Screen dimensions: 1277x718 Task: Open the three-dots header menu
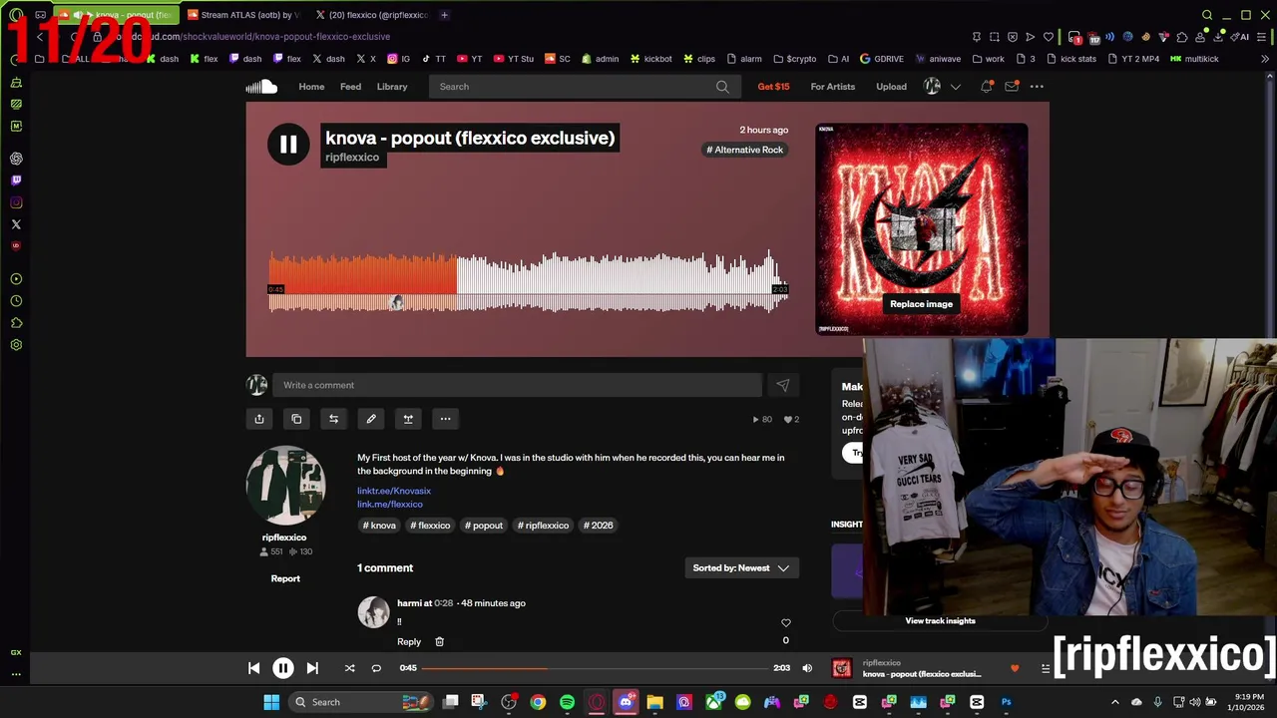tap(1037, 87)
